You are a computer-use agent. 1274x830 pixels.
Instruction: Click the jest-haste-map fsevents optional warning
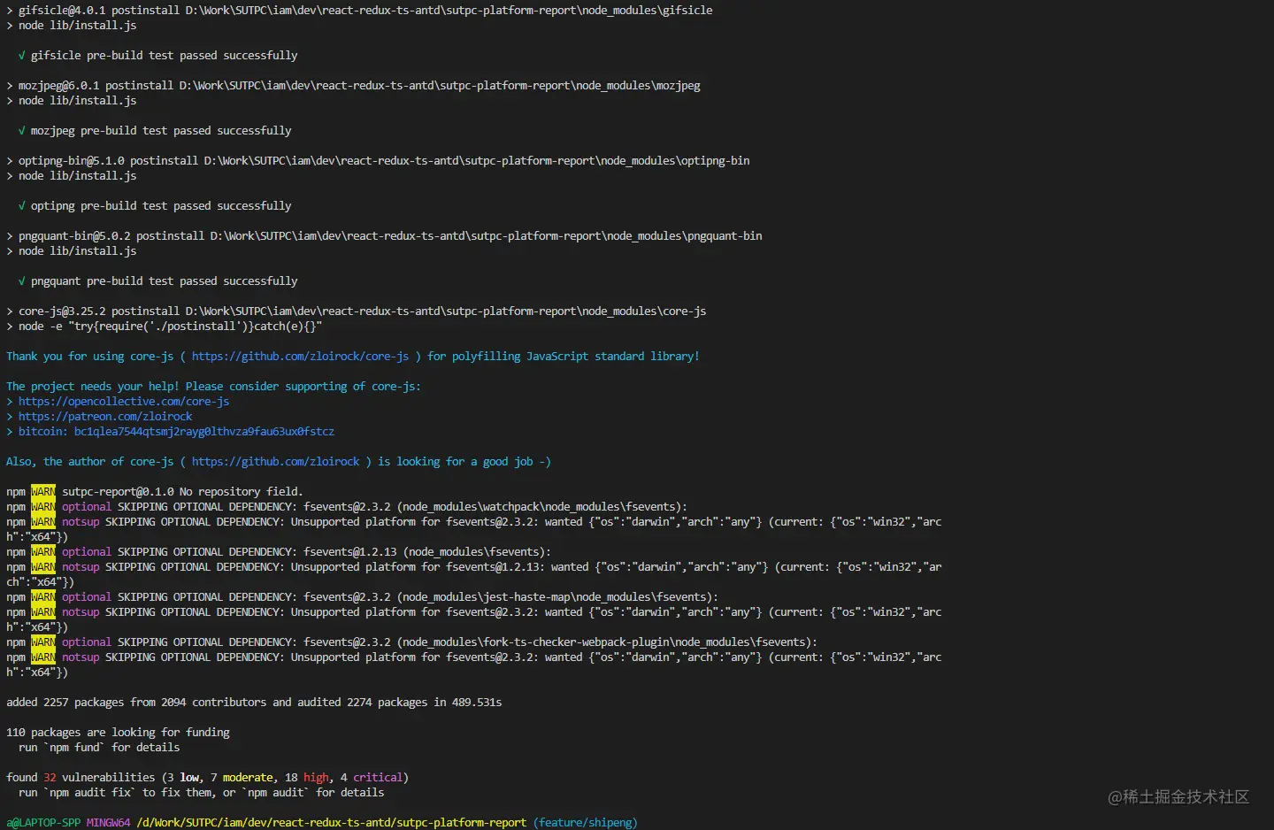point(362,597)
